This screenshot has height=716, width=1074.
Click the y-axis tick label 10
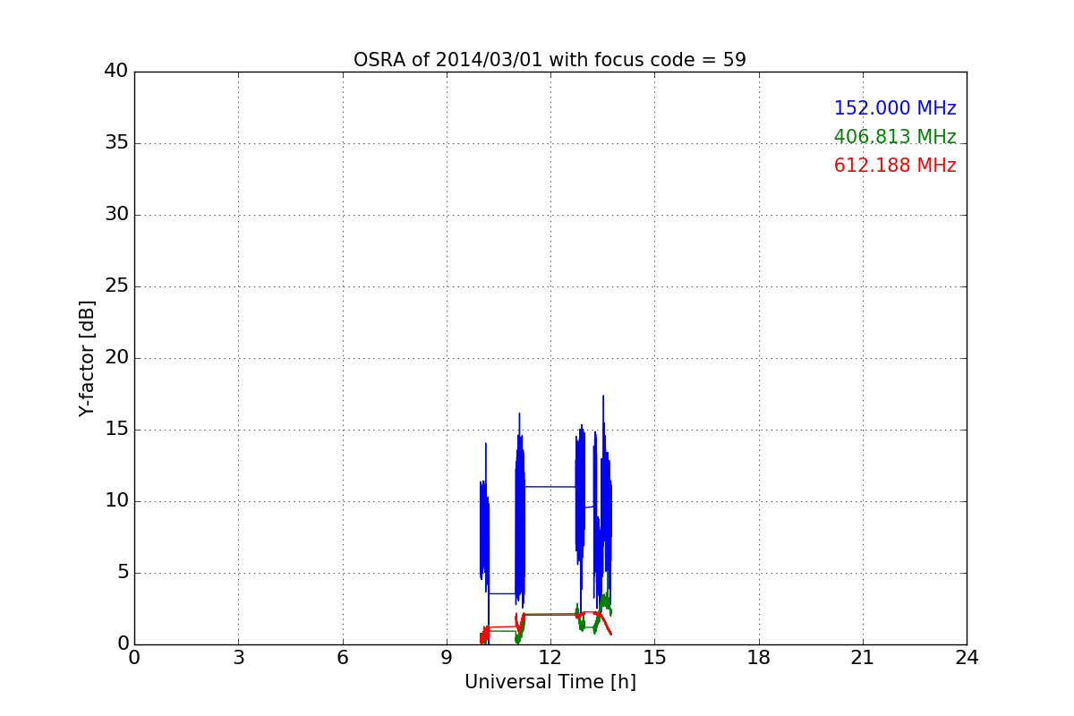[x=116, y=501]
